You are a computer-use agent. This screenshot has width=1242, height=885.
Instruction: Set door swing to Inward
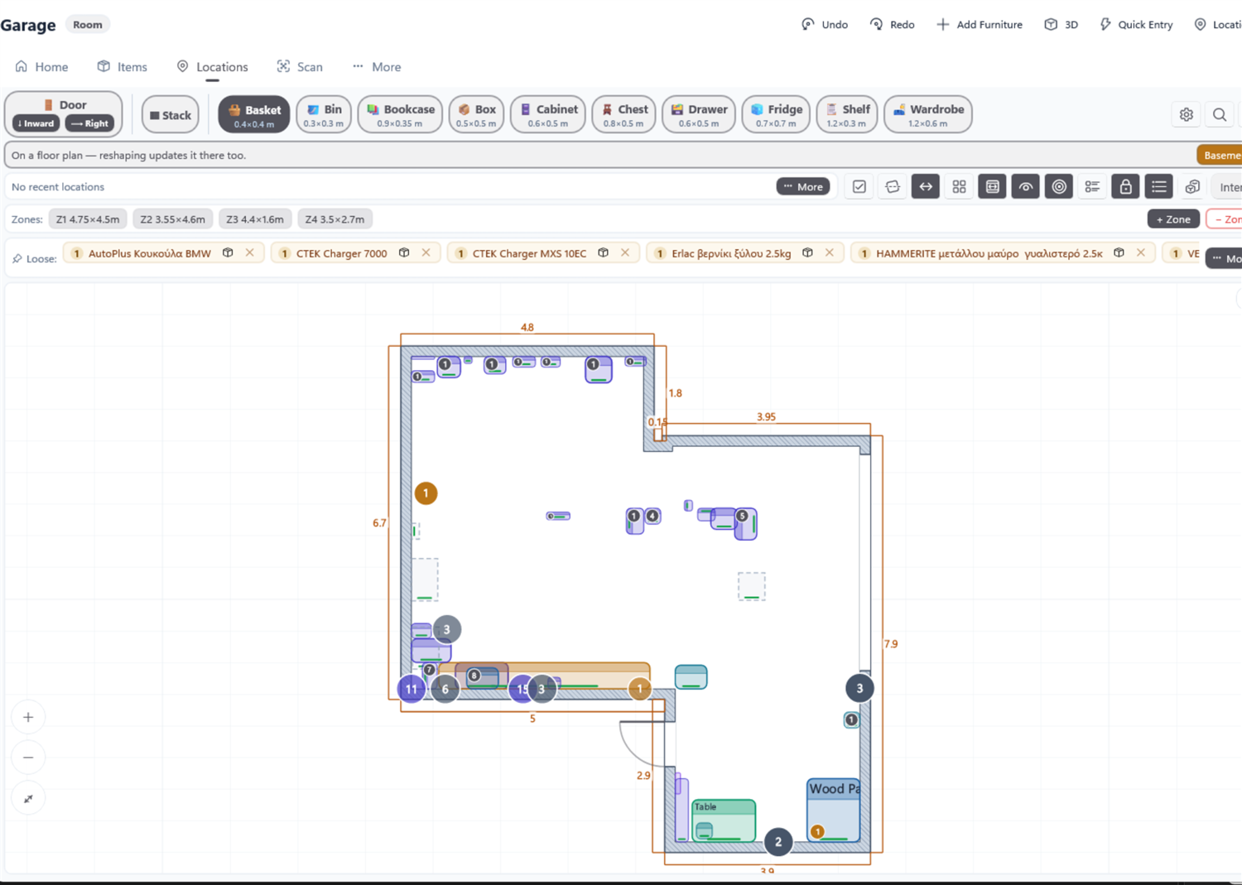pos(36,123)
